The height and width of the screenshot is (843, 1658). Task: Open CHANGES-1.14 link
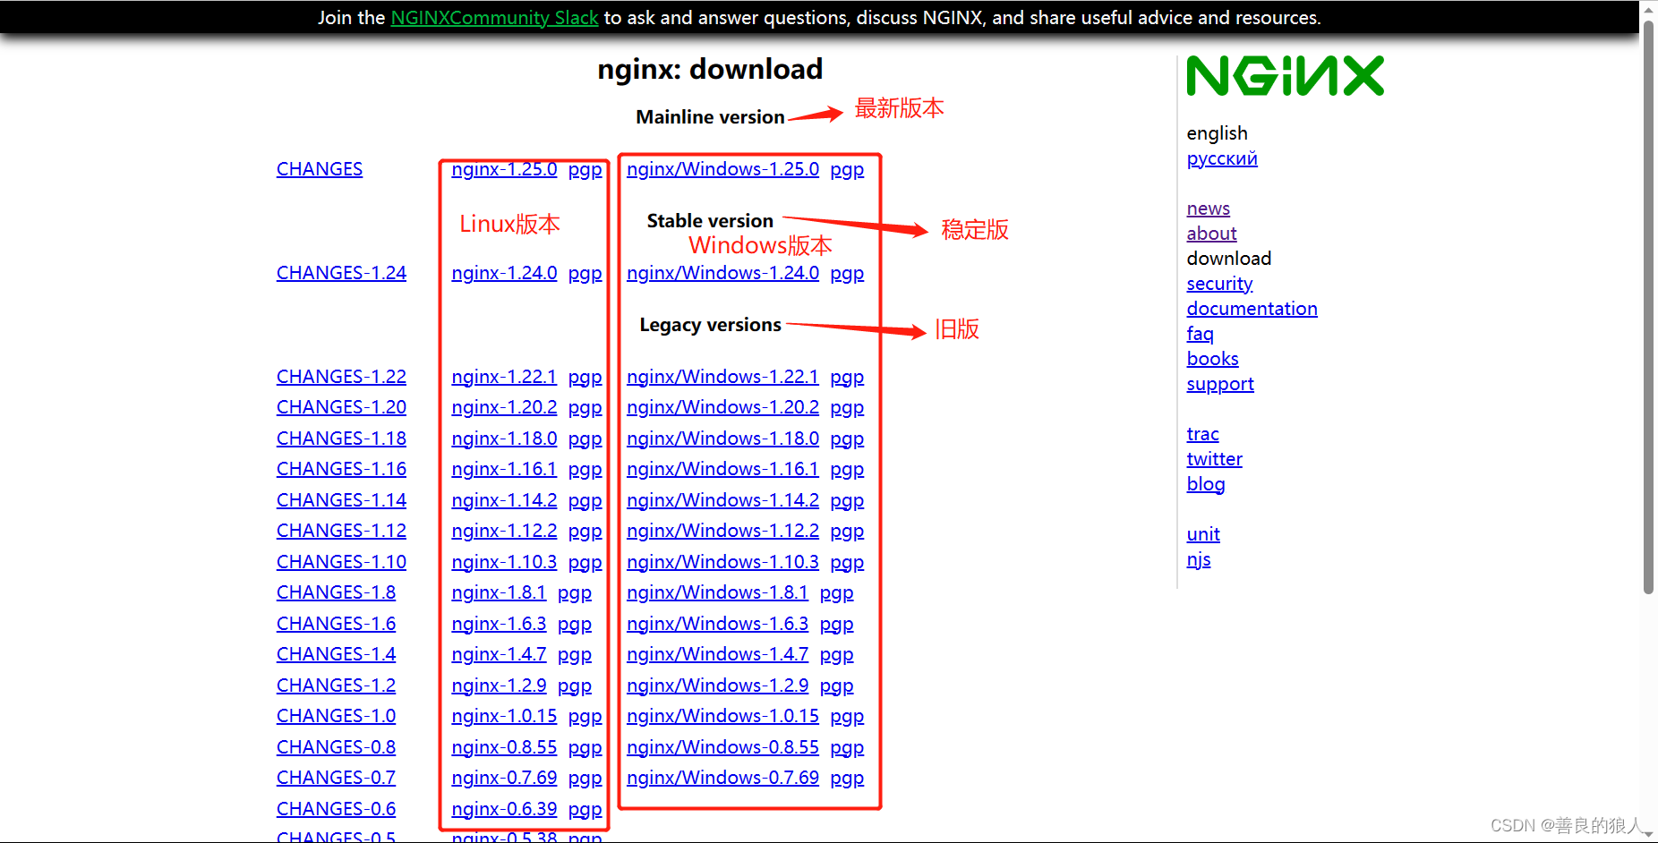pos(341,500)
